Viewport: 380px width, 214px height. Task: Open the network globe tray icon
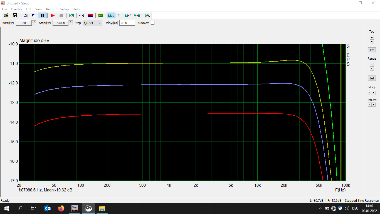334,208
